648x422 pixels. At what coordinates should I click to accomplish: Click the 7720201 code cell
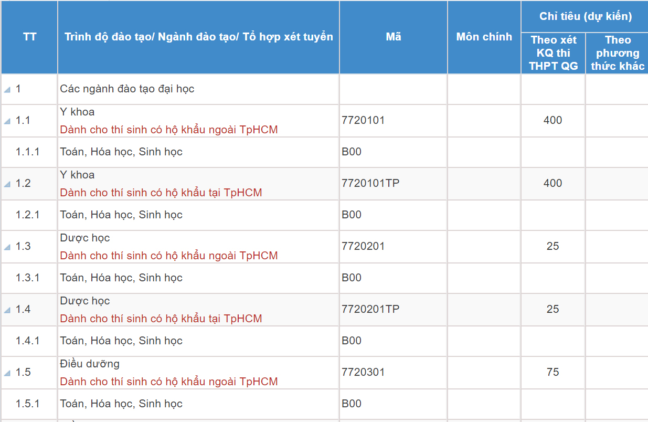(x=363, y=246)
